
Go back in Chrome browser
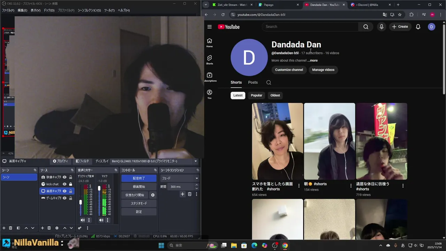tap(206, 15)
